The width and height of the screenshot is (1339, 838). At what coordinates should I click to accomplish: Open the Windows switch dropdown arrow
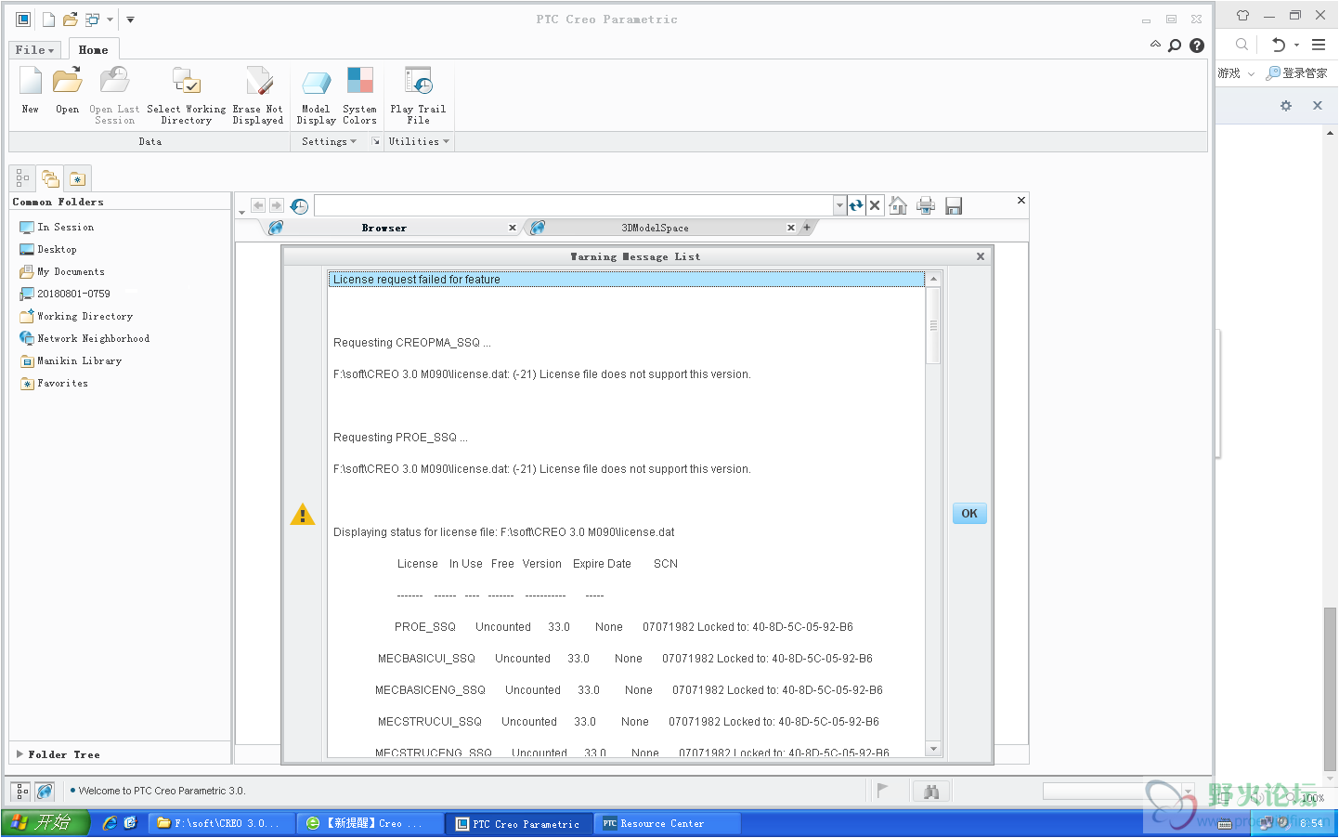[x=110, y=19]
